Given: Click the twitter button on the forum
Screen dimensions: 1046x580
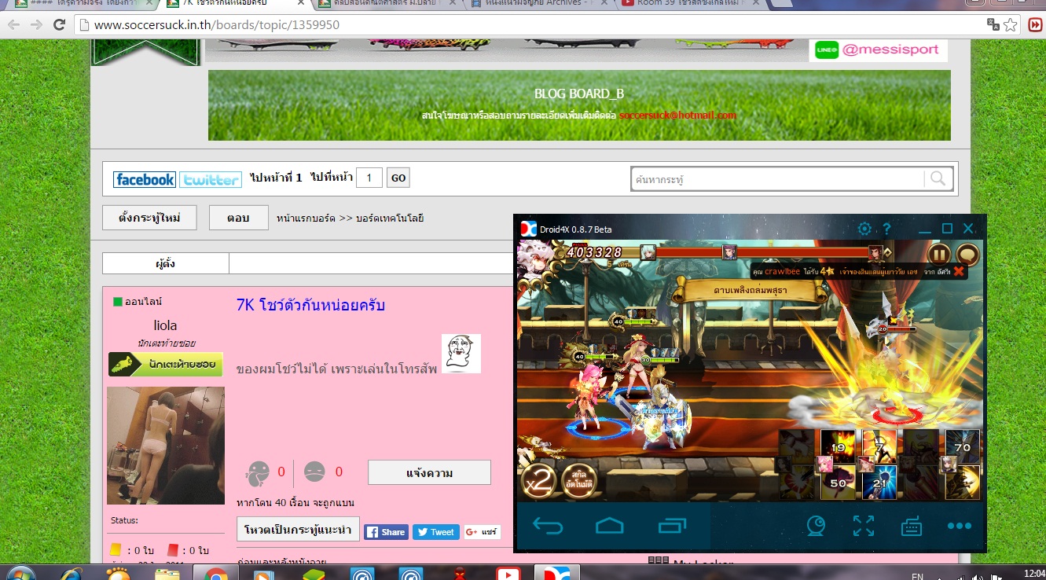Looking at the screenshot, I should (211, 179).
